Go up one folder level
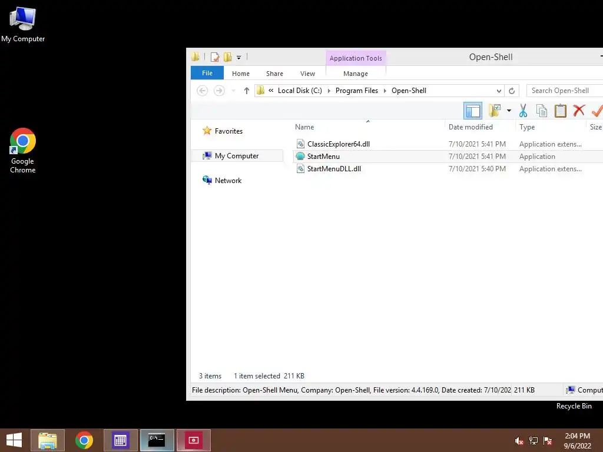This screenshot has height=452, width=603. pos(247,91)
